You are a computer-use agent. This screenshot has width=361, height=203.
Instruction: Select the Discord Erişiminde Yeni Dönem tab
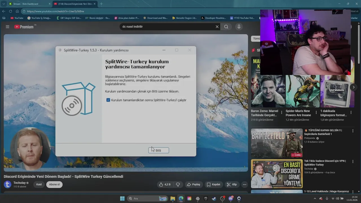click(75, 4)
